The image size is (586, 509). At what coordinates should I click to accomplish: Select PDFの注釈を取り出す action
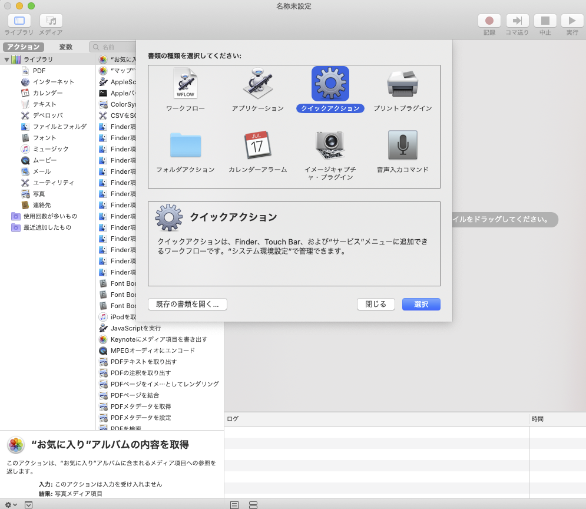coord(141,373)
